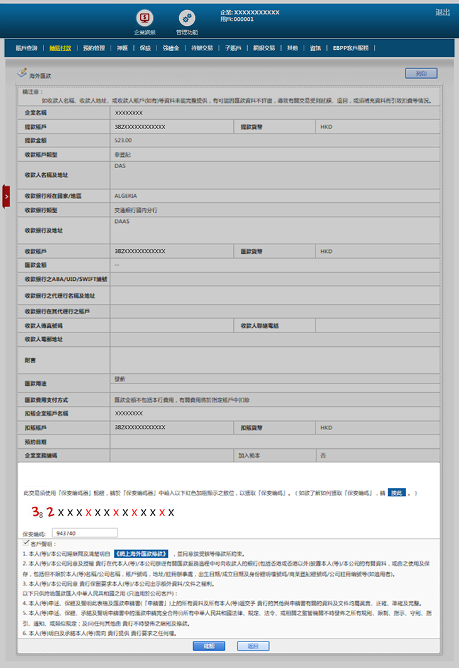This screenshot has width=459, height=668.
Task: Open 管理功能 gear icon
Action: (x=187, y=18)
